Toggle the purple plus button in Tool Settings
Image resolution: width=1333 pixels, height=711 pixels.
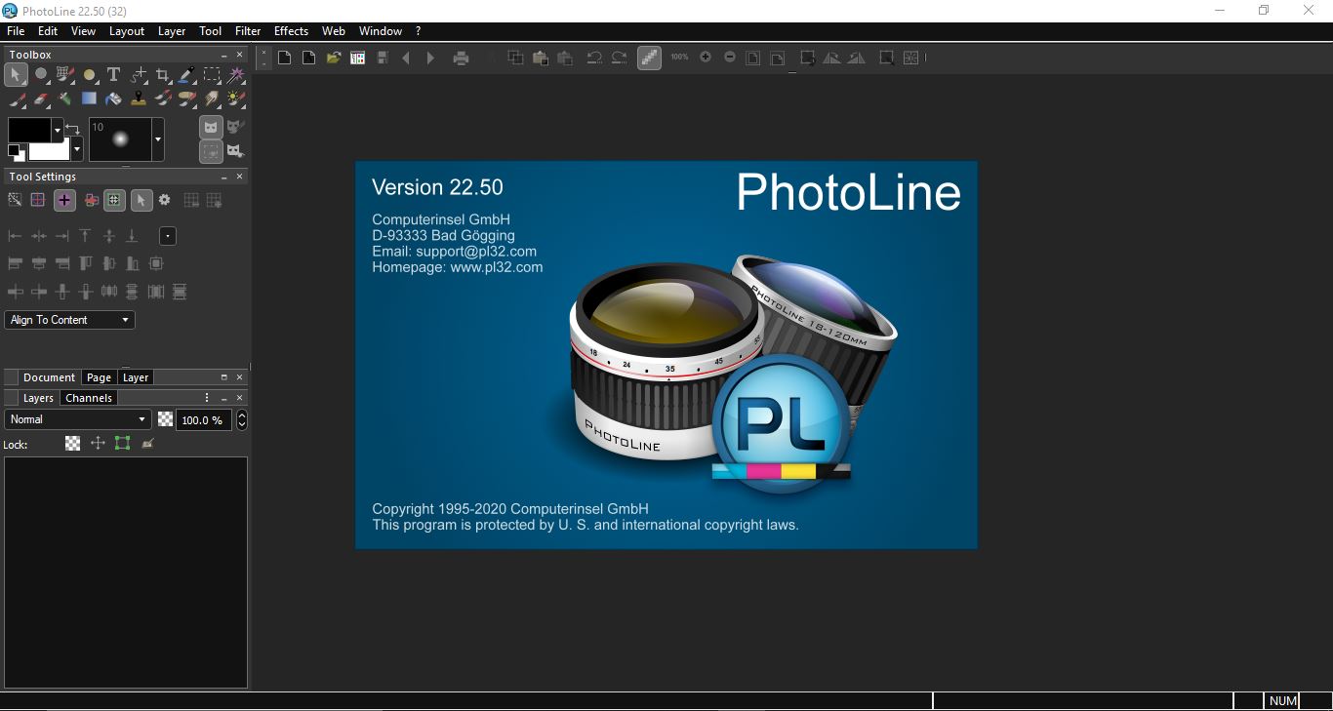click(64, 200)
